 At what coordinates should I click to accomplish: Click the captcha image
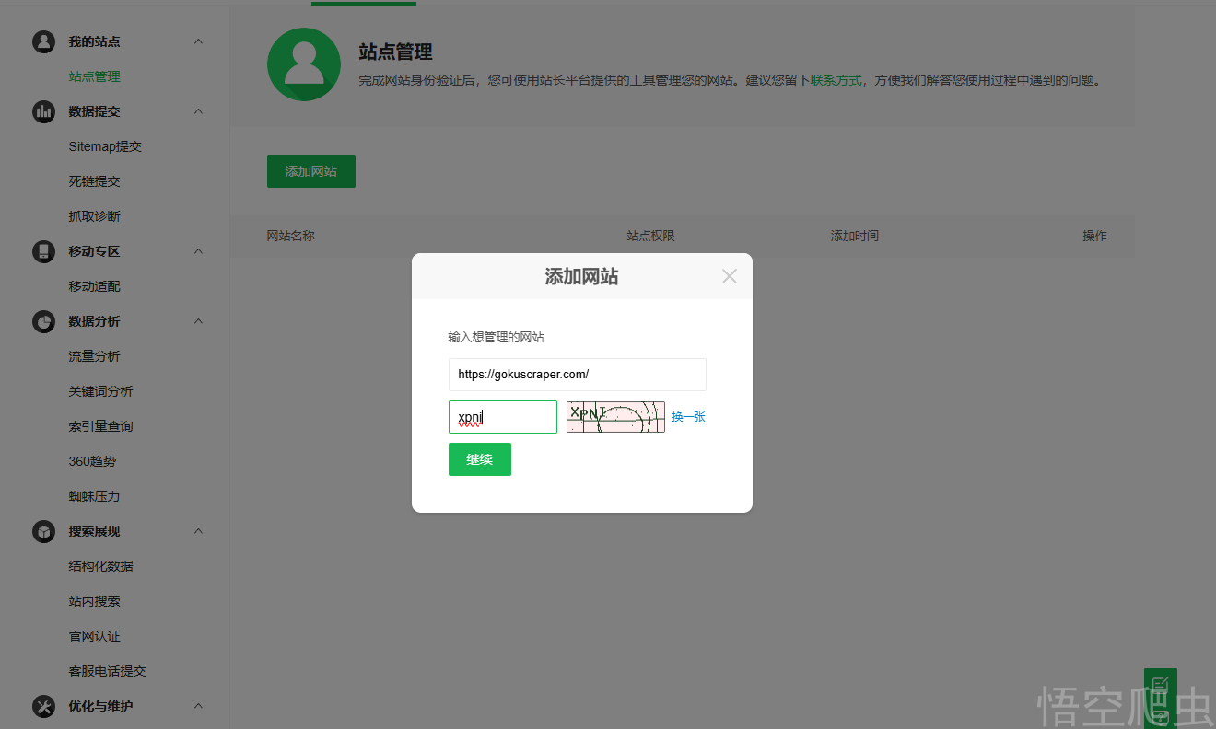coord(615,417)
